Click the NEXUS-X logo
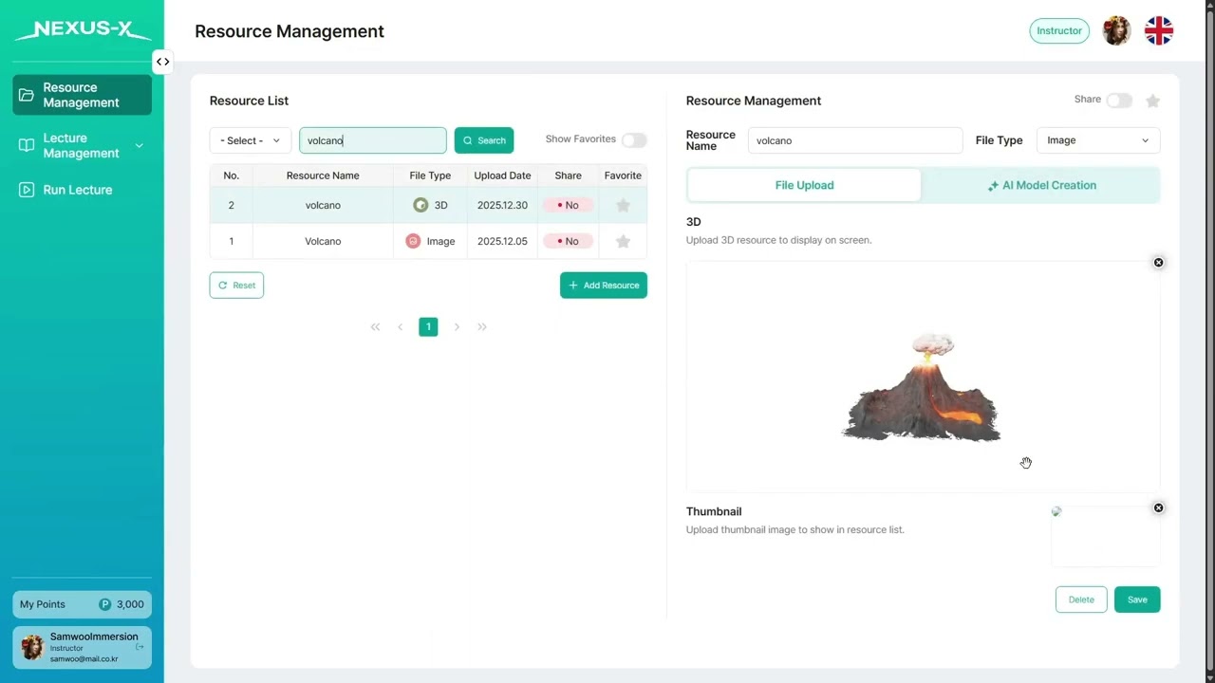 click(83, 30)
